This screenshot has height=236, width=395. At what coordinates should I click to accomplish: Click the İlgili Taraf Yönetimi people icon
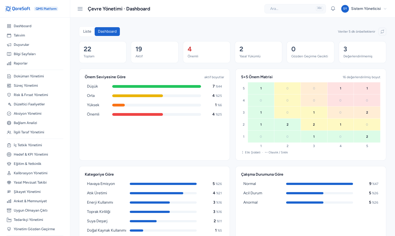pyautogui.click(x=9, y=132)
